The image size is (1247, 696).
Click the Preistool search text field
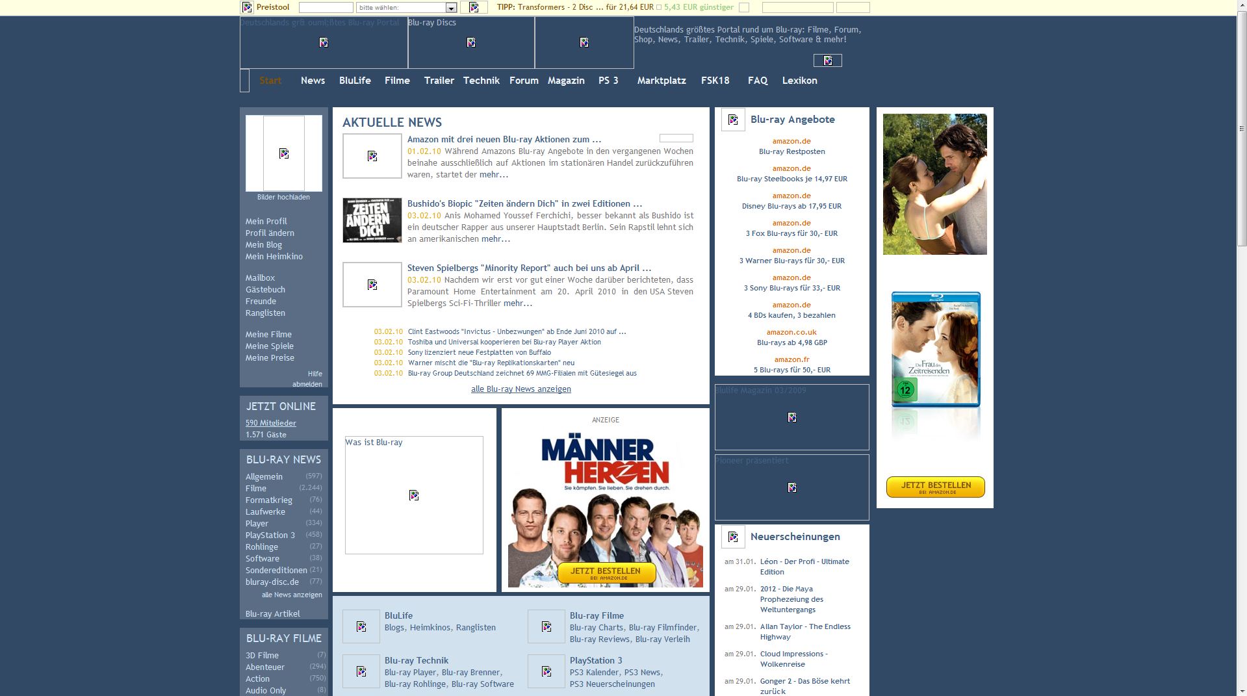(326, 8)
